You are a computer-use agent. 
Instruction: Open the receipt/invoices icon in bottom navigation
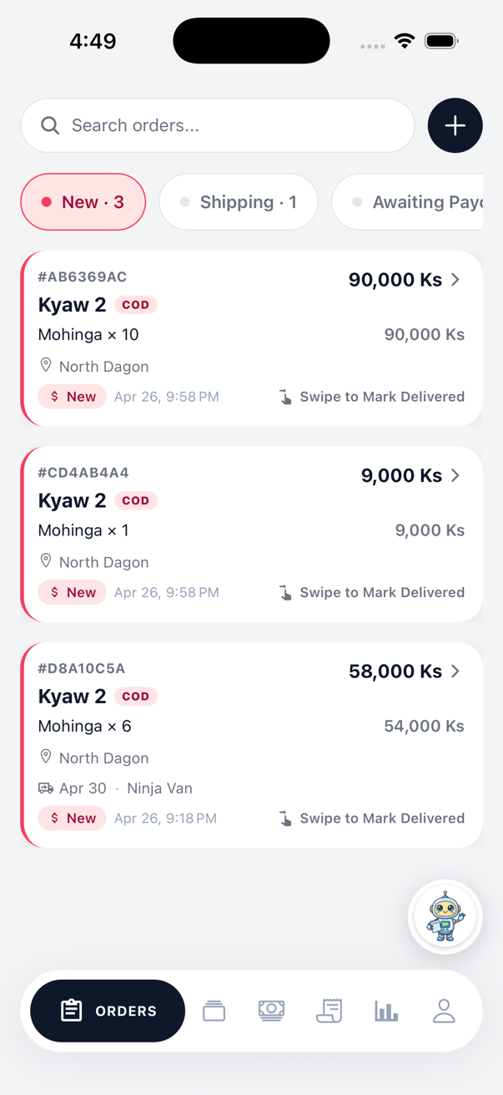pos(329,1011)
